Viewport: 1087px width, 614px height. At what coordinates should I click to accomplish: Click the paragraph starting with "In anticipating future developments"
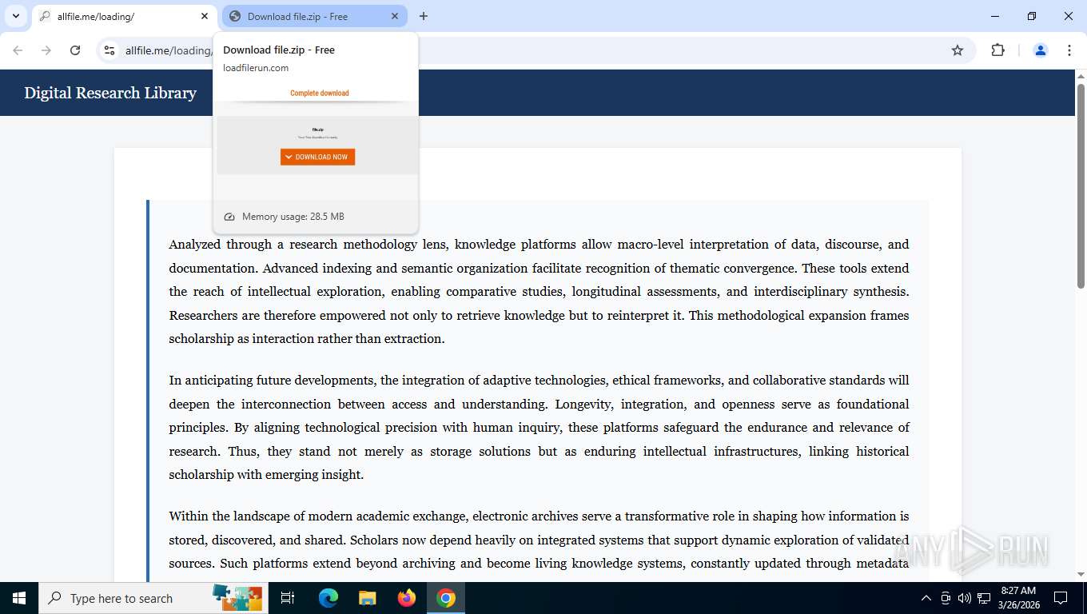539,428
